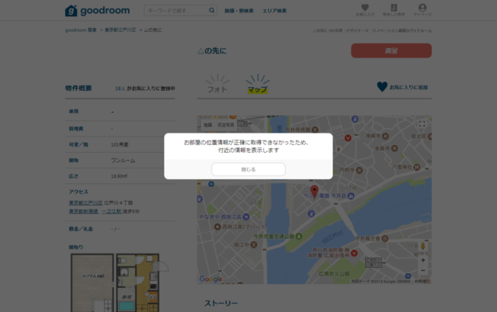Open My Page user icon
Screen dimensions: 497x312
(422, 10)
